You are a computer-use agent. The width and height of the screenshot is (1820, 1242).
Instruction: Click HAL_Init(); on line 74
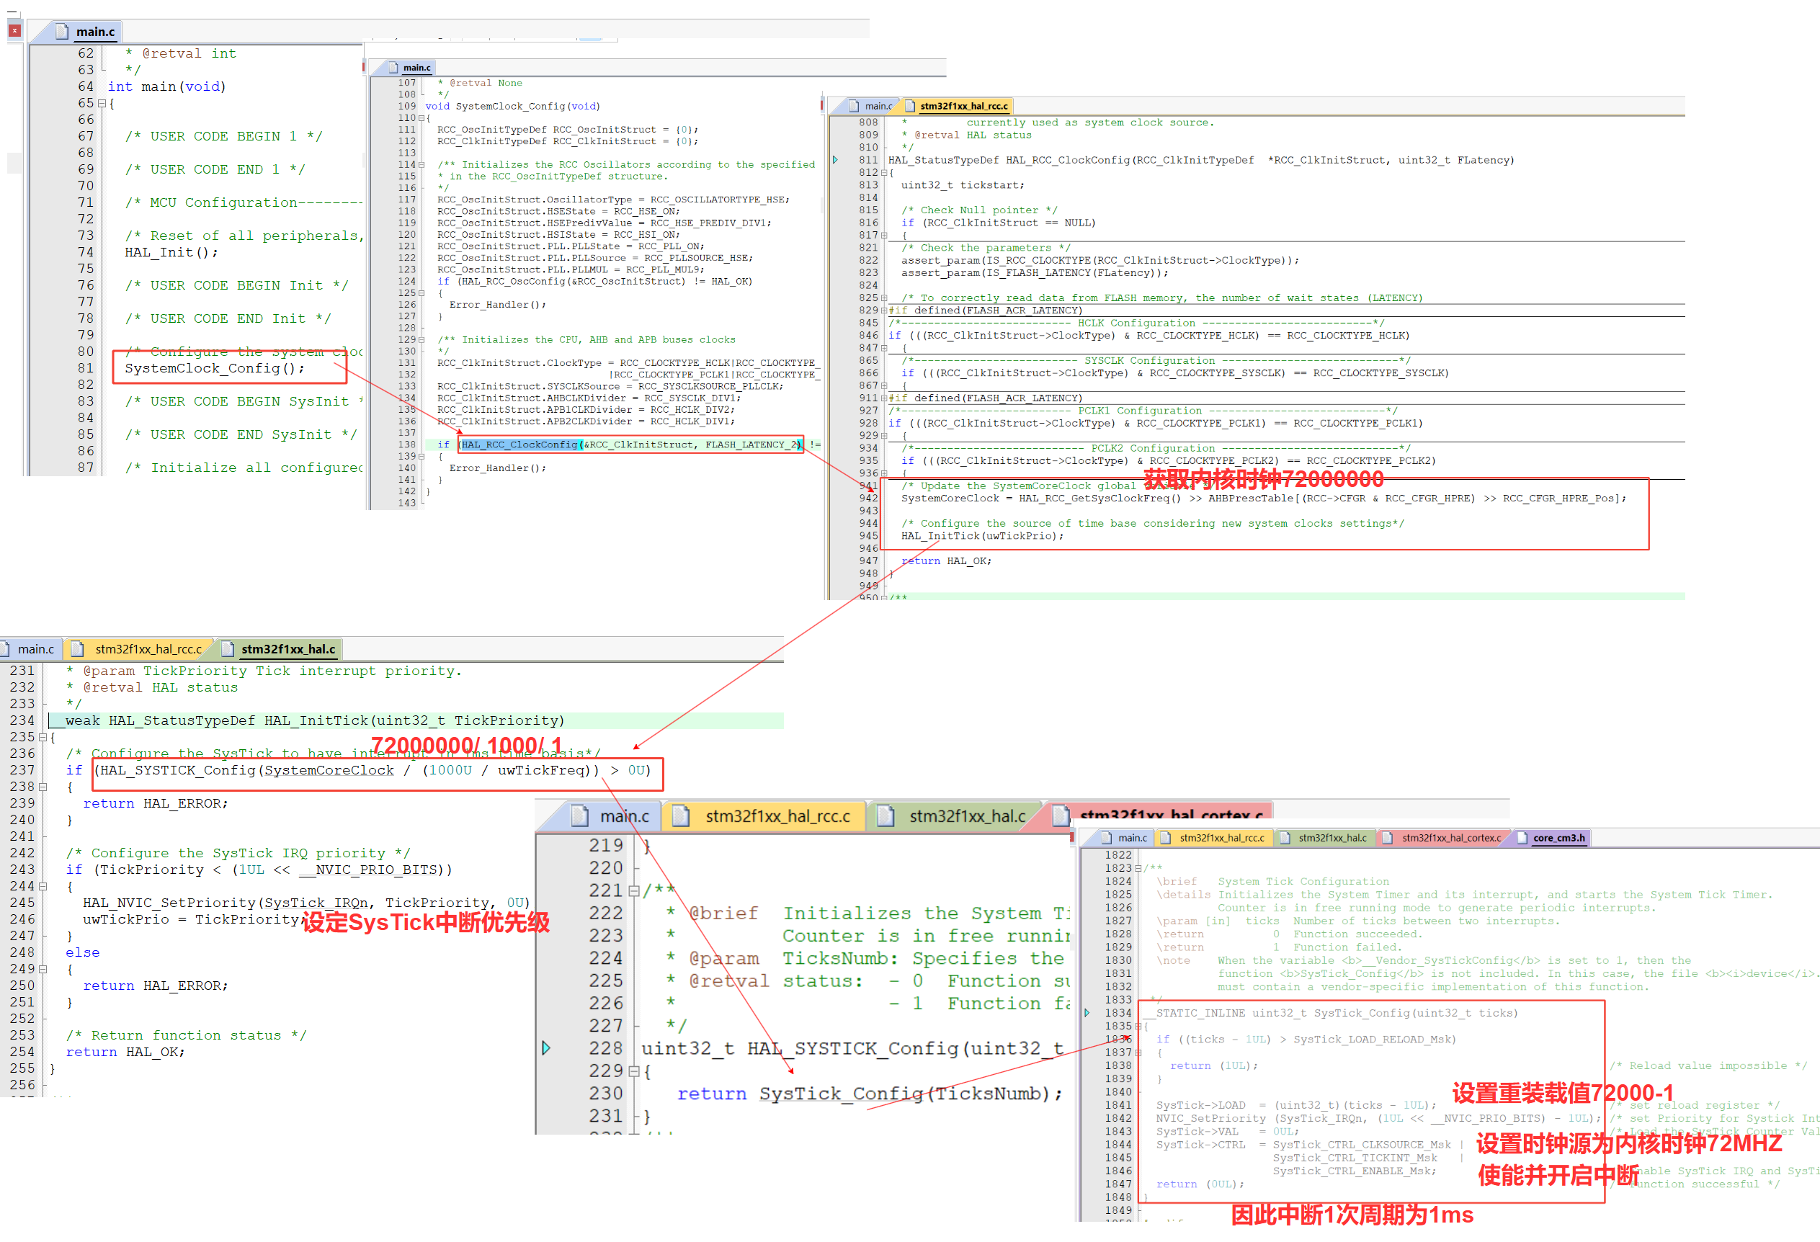click(x=171, y=252)
